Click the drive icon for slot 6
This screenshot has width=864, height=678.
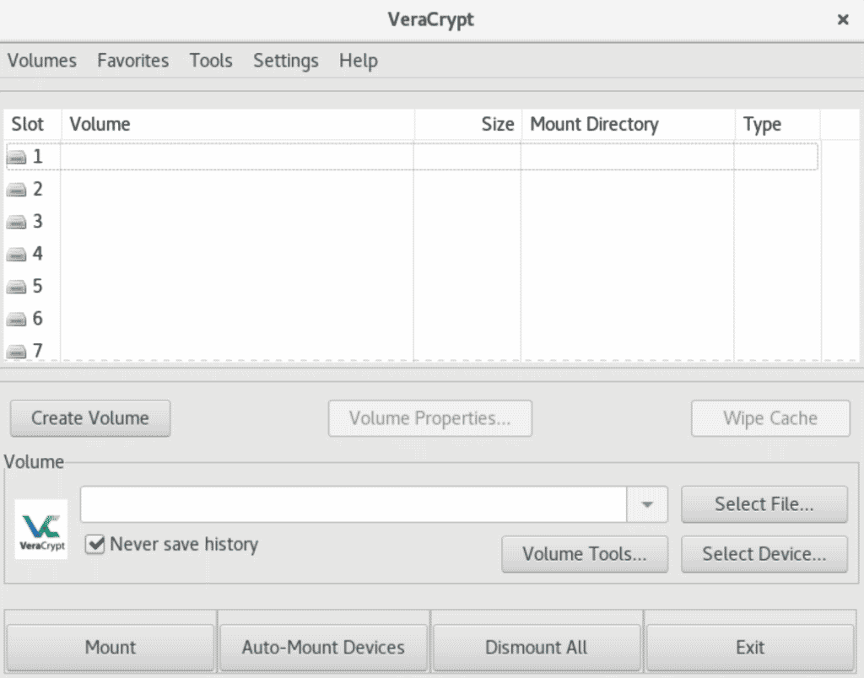(x=15, y=319)
